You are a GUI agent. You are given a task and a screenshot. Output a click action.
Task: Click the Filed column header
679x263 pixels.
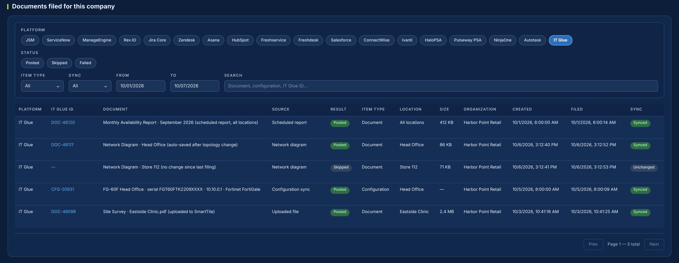pyautogui.click(x=577, y=109)
